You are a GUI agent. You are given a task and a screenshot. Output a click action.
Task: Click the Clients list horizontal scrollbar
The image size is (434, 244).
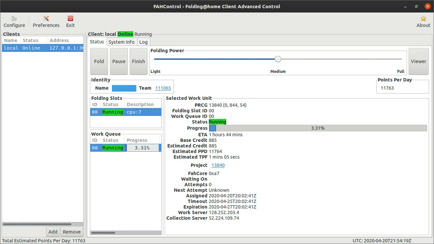(x=37, y=224)
